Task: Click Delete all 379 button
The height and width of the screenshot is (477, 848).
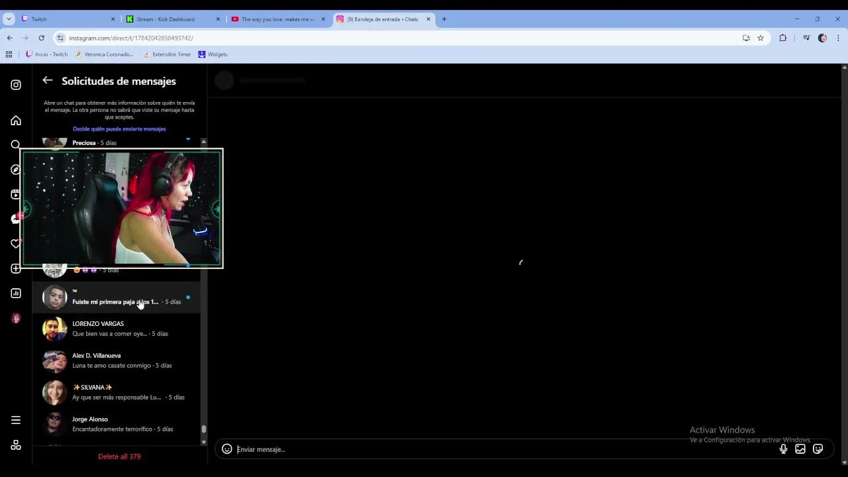Action: (119, 456)
